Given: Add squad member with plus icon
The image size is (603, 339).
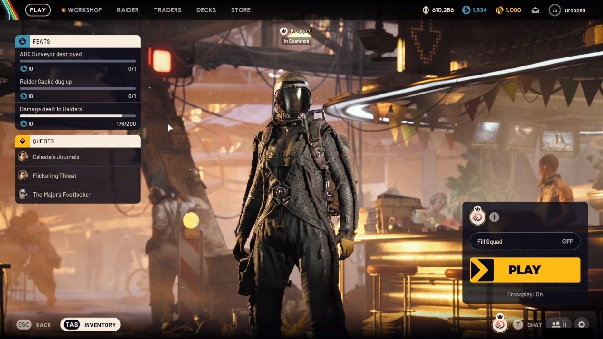Looking at the screenshot, I should (494, 217).
